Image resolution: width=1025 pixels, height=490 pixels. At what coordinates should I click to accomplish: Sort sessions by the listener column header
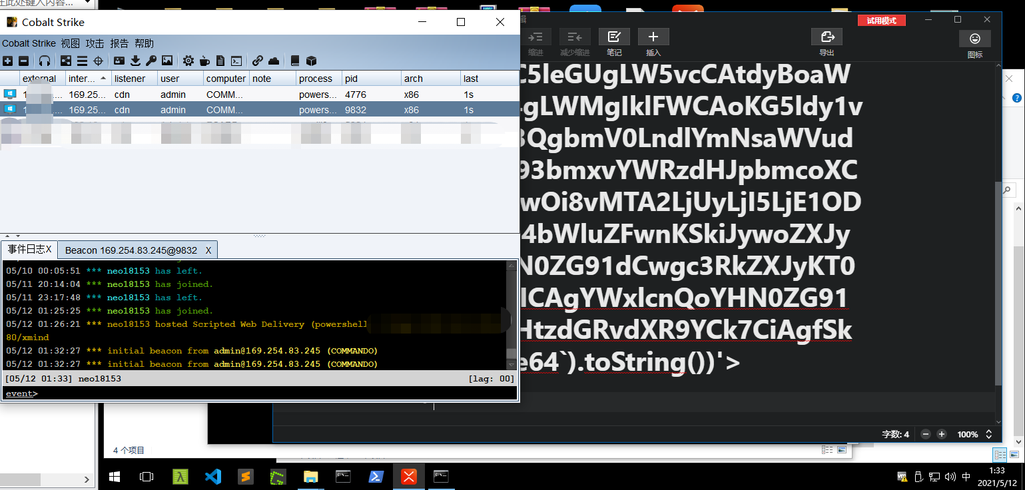pos(134,79)
